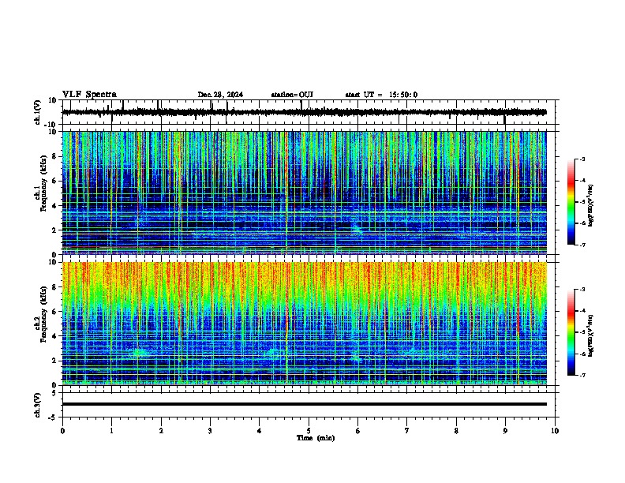The height and width of the screenshot is (483, 625).
Task: Click the ch.1 spectrogram color bar
Action: 571,202
